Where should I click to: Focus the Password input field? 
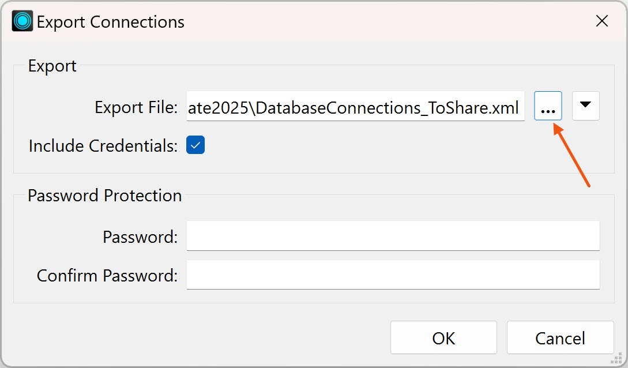[393, 236]
